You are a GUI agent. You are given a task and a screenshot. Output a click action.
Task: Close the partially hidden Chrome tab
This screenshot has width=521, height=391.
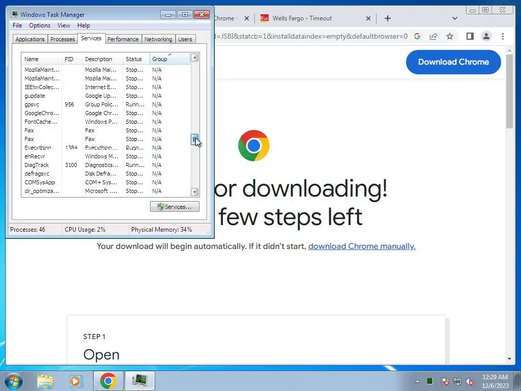(247, 19)
